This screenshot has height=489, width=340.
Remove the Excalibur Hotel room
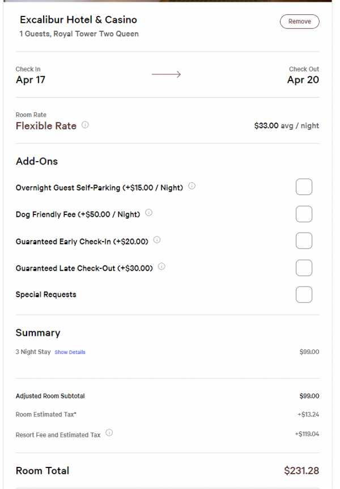(299, 22)
